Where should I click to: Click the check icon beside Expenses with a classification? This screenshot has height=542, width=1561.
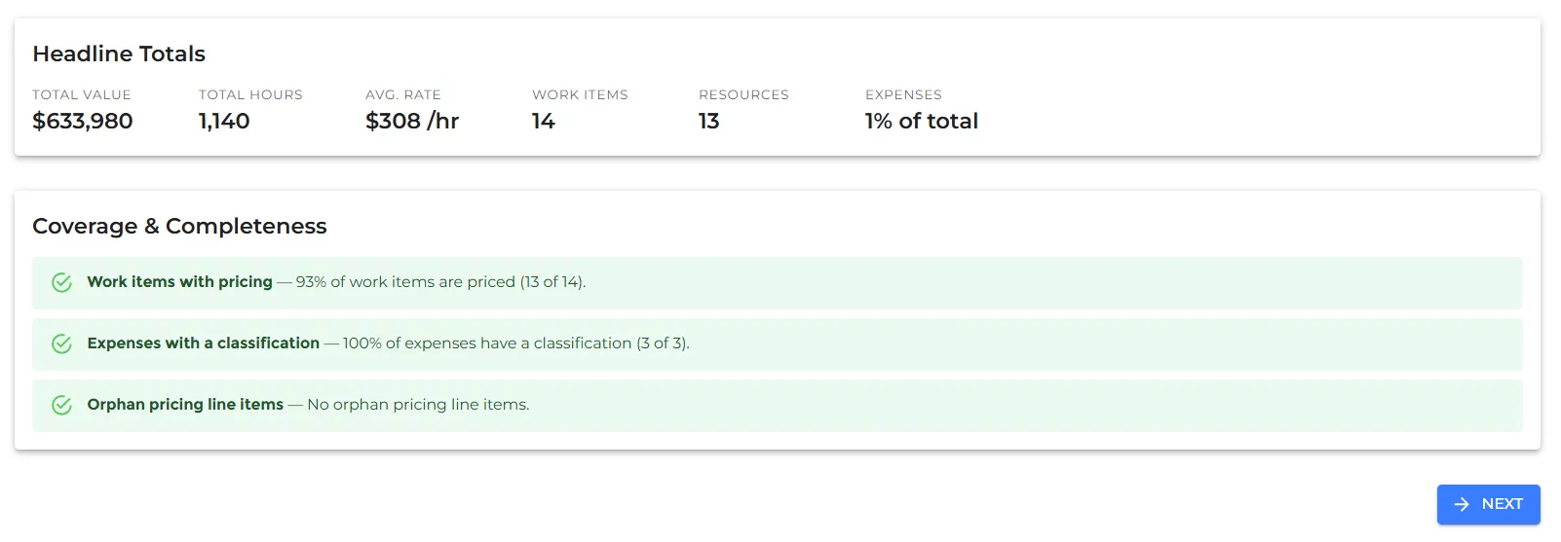click(61, 343)
